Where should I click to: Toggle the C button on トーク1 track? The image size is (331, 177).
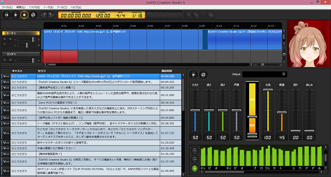coord(5,45)
